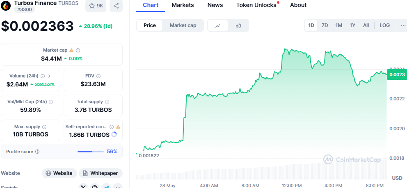The height and width of the screenshot is (188, 407).
Task: Switch to the About tab
Action: (x=298, y=5)
